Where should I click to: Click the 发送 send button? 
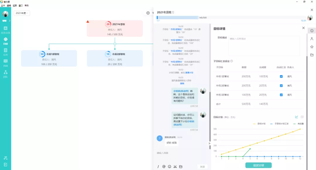(x=202, y=167)
